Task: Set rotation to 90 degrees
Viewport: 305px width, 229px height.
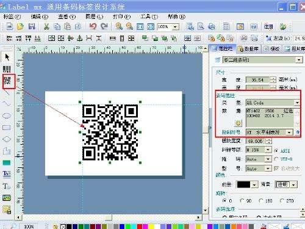Action: coord(242,201)
